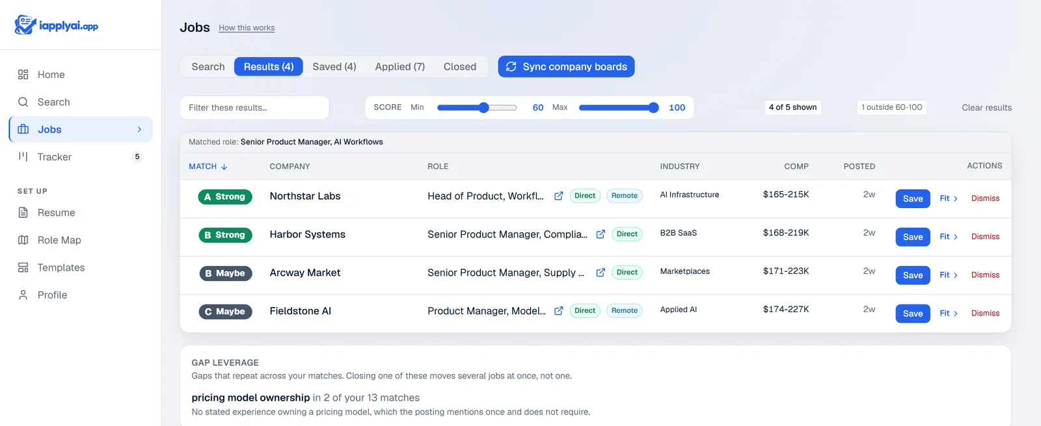The width and height of the screenshot is (1041, 426).
Task: Click Clear results
Action: (986, 108)
